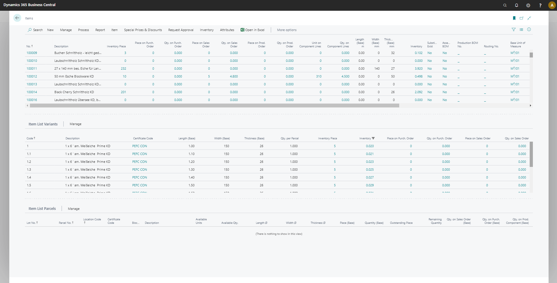Click the back arrow button
Viewport: 557px width, 283px height.
pyautogui.click(x=17, y=18)
